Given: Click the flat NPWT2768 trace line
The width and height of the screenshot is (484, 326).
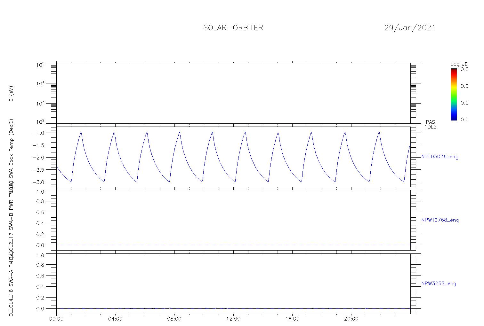Looking at the screenshot, I should [x=233, y=245].
